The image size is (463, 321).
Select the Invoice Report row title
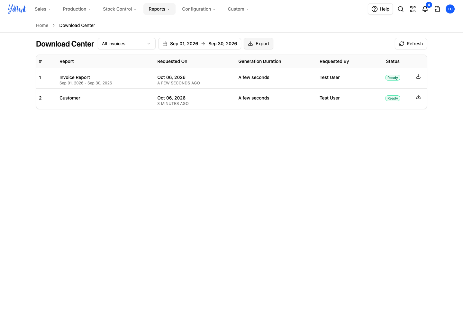tap(75, 77)
